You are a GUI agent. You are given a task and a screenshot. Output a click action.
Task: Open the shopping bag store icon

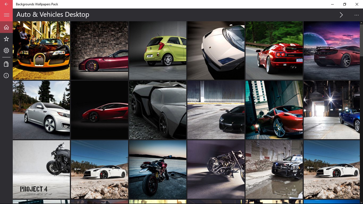click(x=6, y=64)
